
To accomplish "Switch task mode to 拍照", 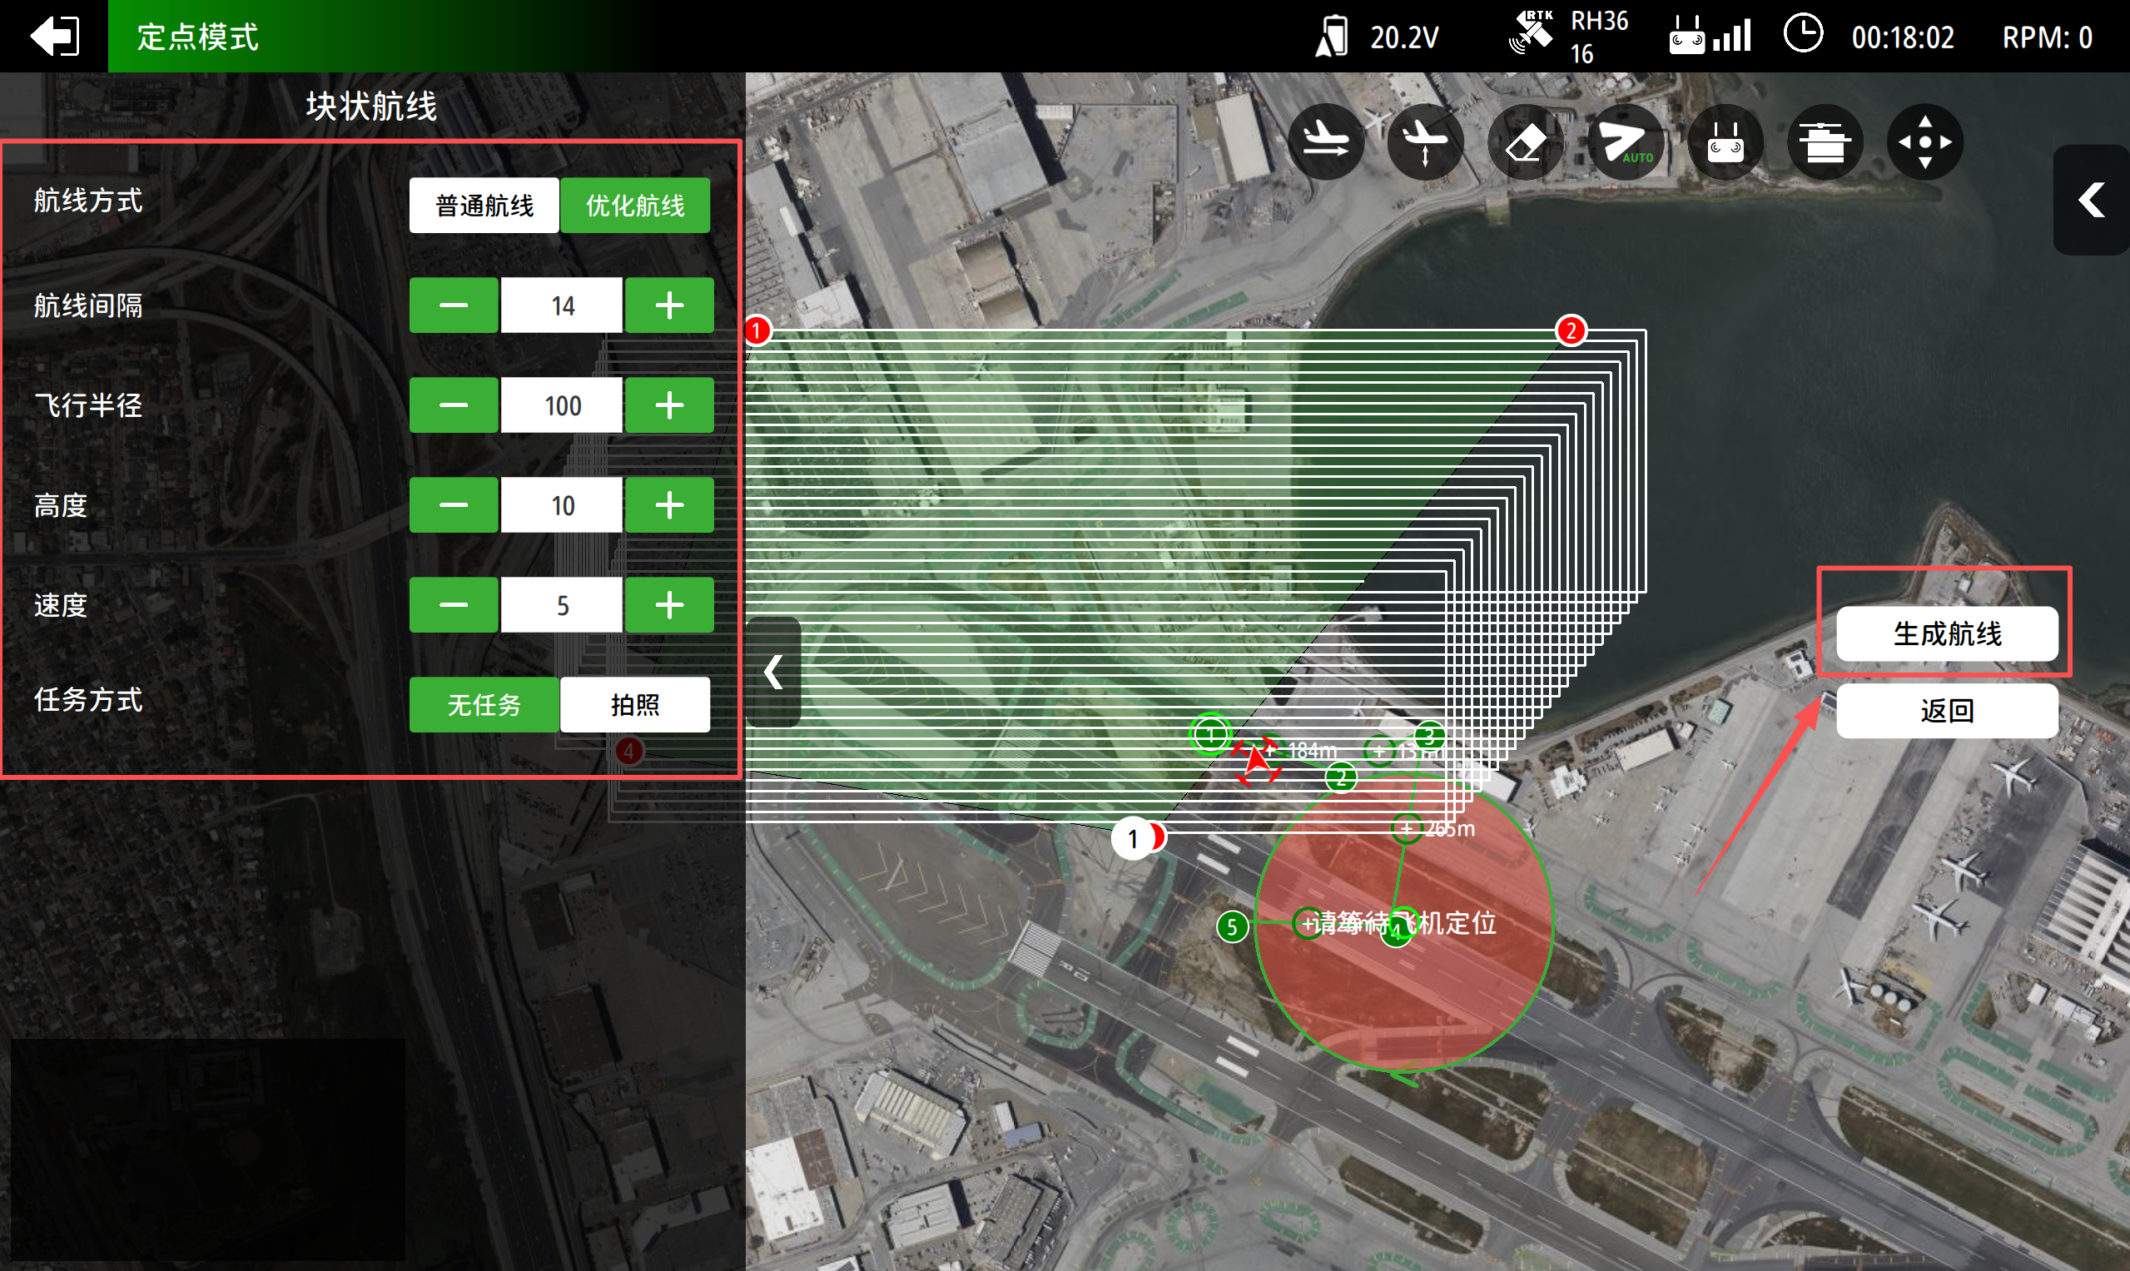I will pos(634,705).
